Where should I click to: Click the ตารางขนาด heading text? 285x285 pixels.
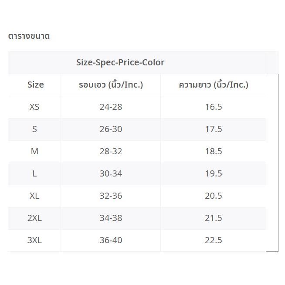[x=29, y=36]
